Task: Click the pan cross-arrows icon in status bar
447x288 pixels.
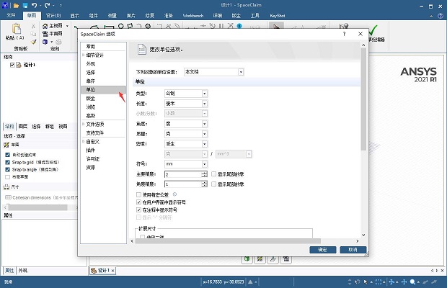Action: tap(404, 282)
